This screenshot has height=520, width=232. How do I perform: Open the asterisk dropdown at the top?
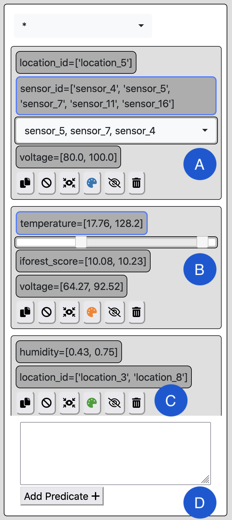(x=83, y=26)
